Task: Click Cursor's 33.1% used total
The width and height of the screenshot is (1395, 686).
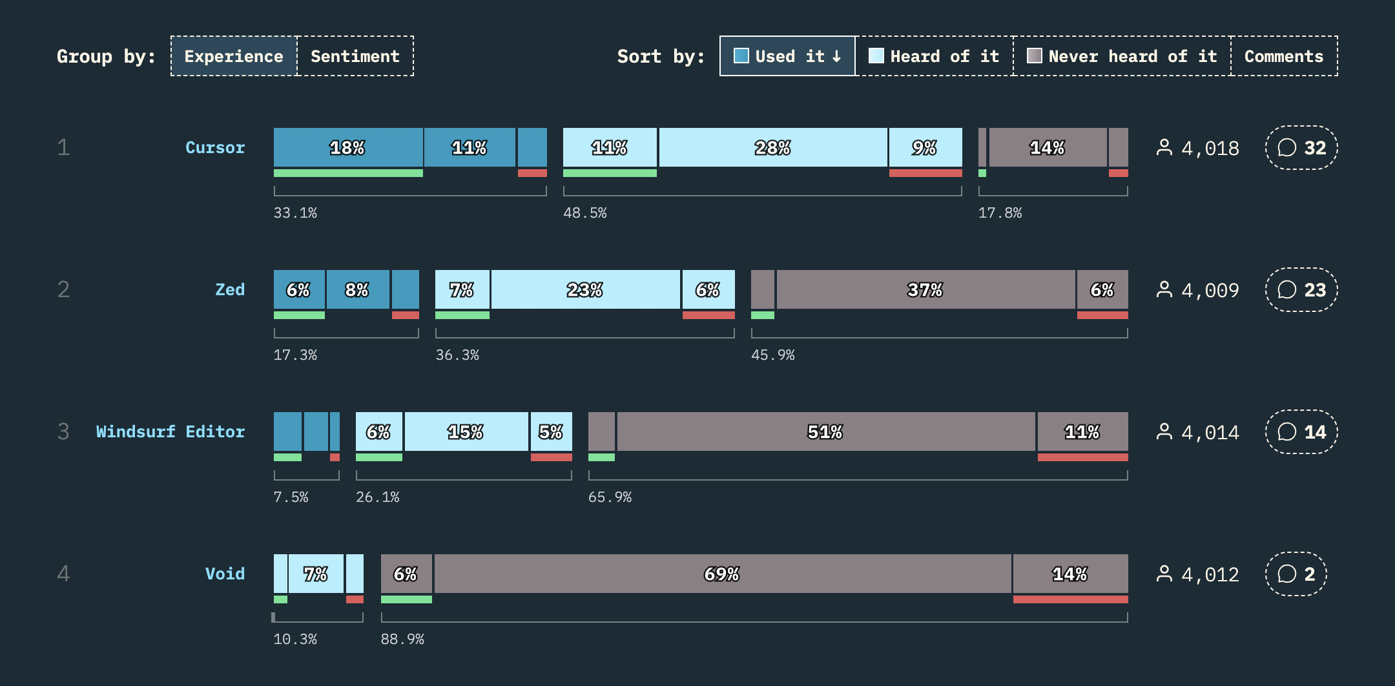Action: (x=295, y=213)
